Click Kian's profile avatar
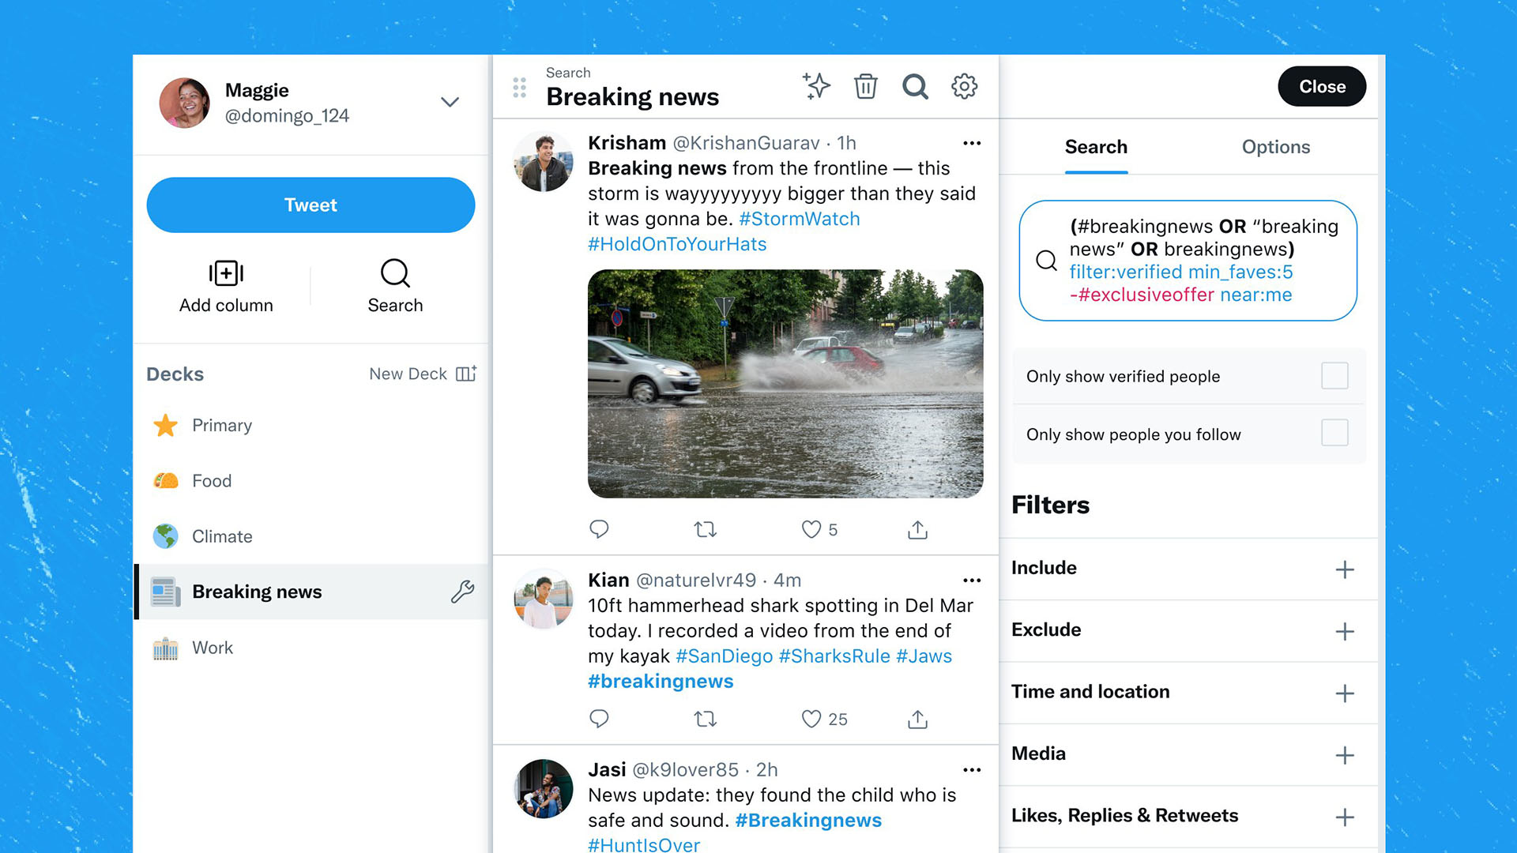 (x=543, y=599)
